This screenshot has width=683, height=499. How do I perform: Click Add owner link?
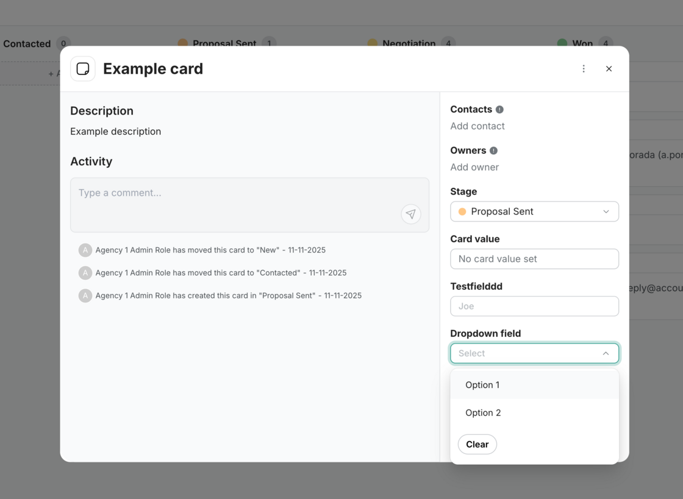[x=474, y=167]
